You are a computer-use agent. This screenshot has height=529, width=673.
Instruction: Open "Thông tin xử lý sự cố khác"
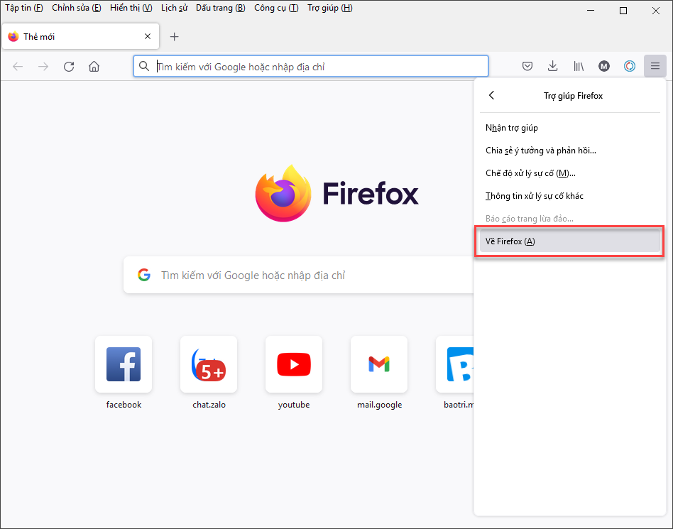[570, 196]
